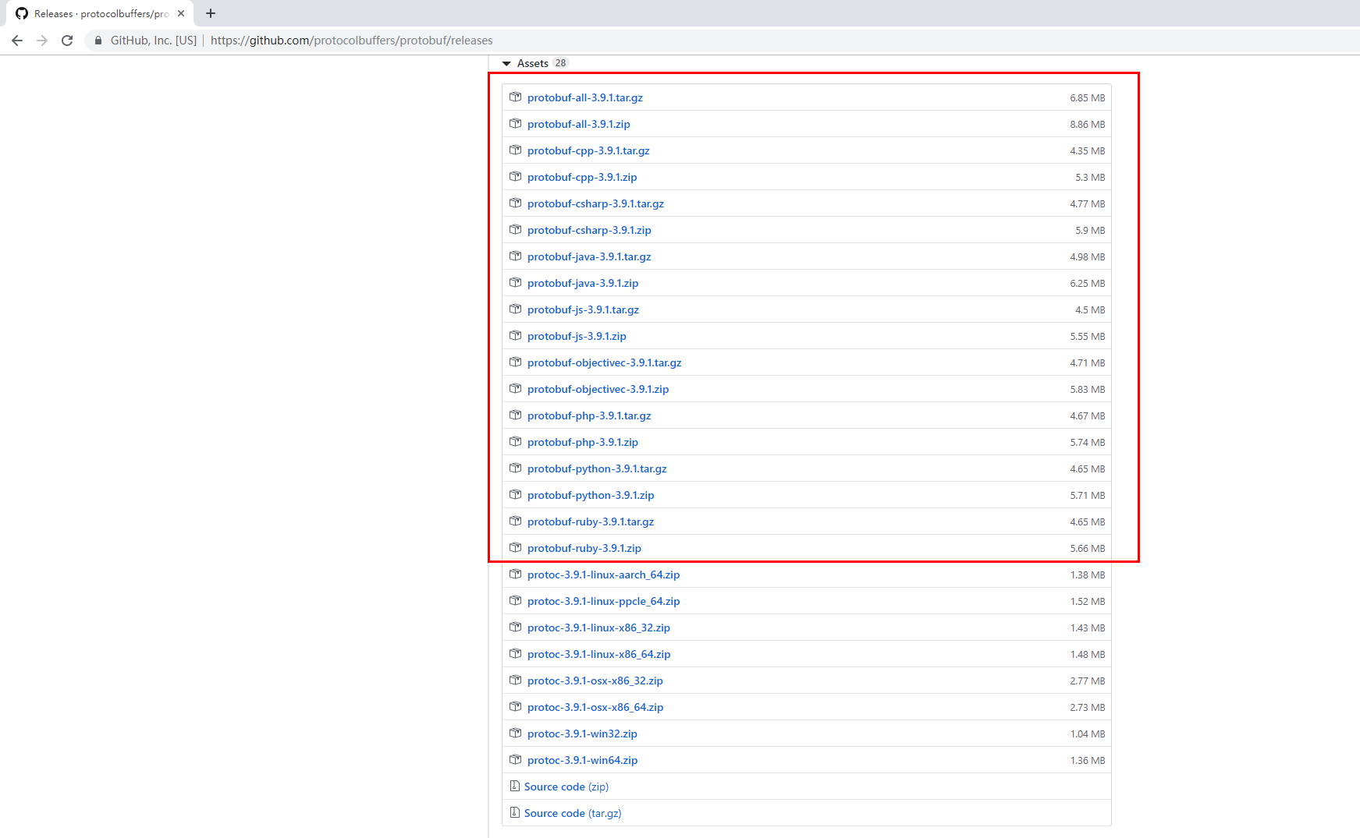Download protobuf-ruby-3.9.1.zip
The image size is (1360, 838).
point(584,548)
